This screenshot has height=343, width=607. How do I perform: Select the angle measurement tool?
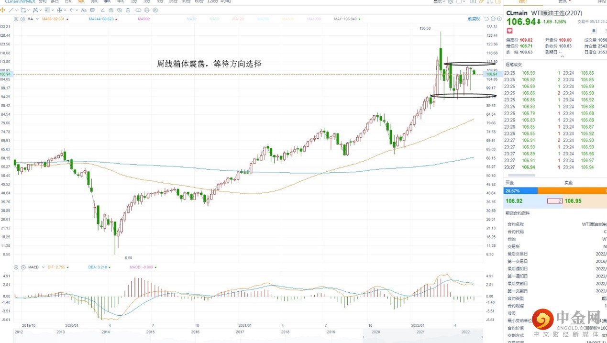[102, 10]
